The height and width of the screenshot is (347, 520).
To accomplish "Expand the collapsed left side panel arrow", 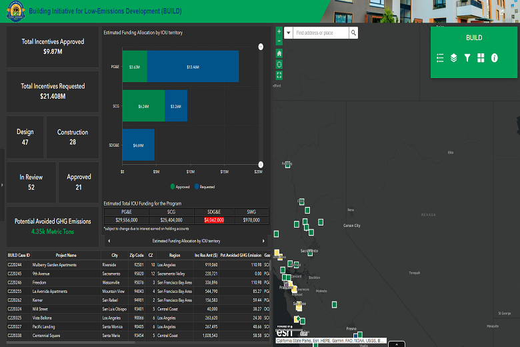I will click(x=2, y=185).
